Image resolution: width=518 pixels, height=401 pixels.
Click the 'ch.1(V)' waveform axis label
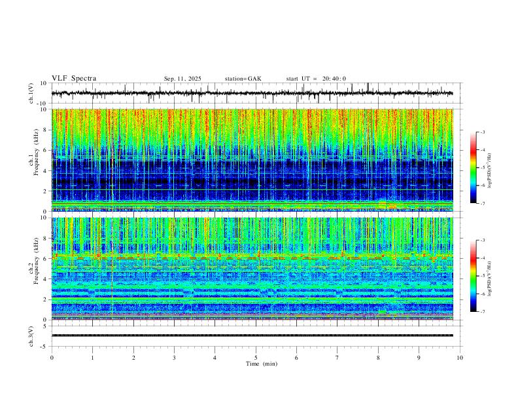pos(31,93)
